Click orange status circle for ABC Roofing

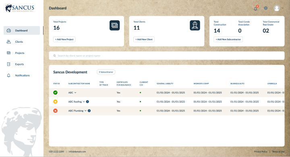(x=55, y=101)
